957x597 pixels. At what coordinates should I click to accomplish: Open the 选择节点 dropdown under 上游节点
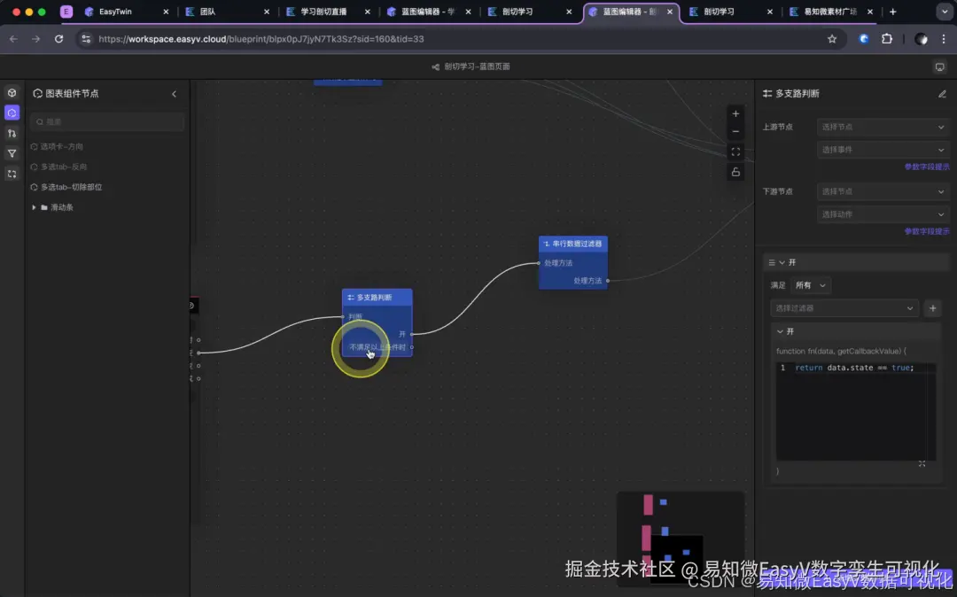click(x=883, y=126)
